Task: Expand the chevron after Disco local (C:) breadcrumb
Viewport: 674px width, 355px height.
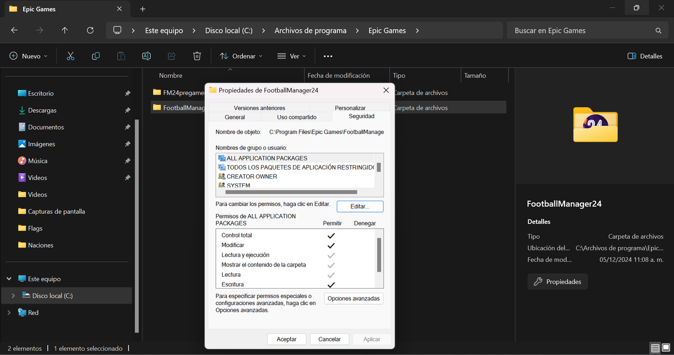Action: click(x=263, y=31)
